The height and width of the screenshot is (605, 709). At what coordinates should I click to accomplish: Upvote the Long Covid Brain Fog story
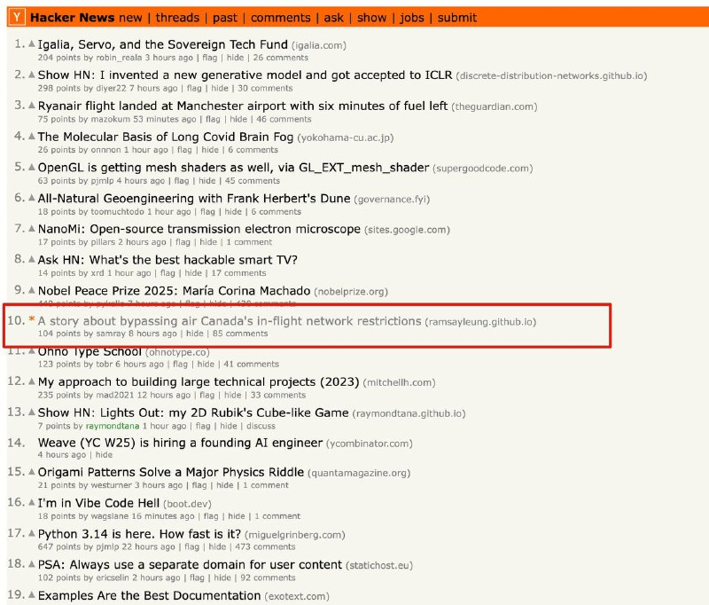[32, 137]
